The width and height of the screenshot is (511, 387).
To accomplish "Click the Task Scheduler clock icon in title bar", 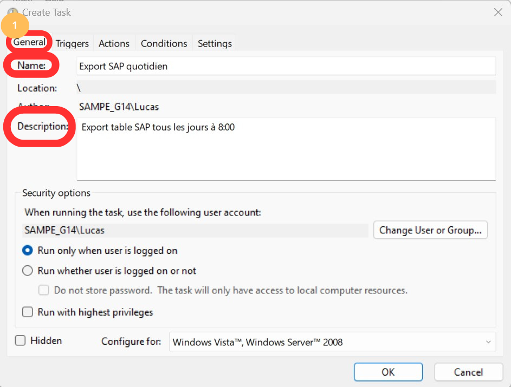I will (x=12, y=12).
